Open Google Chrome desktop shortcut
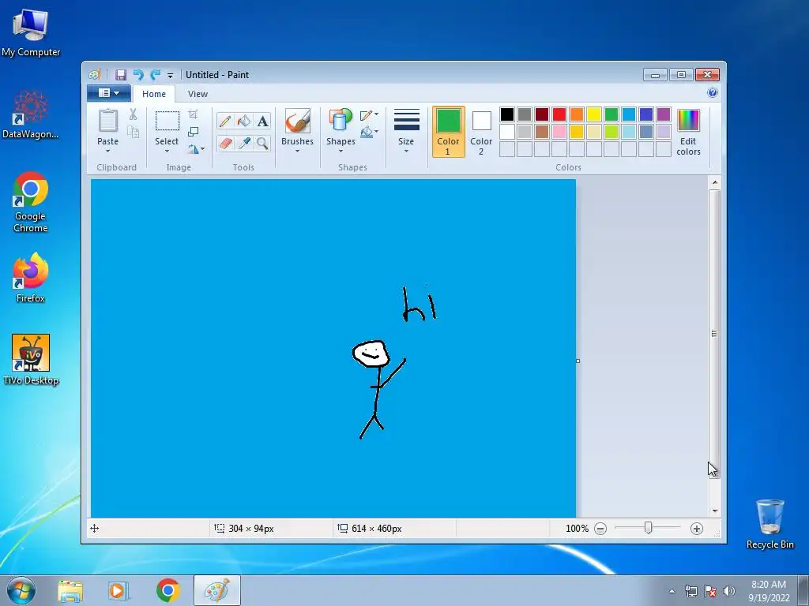 31,202
